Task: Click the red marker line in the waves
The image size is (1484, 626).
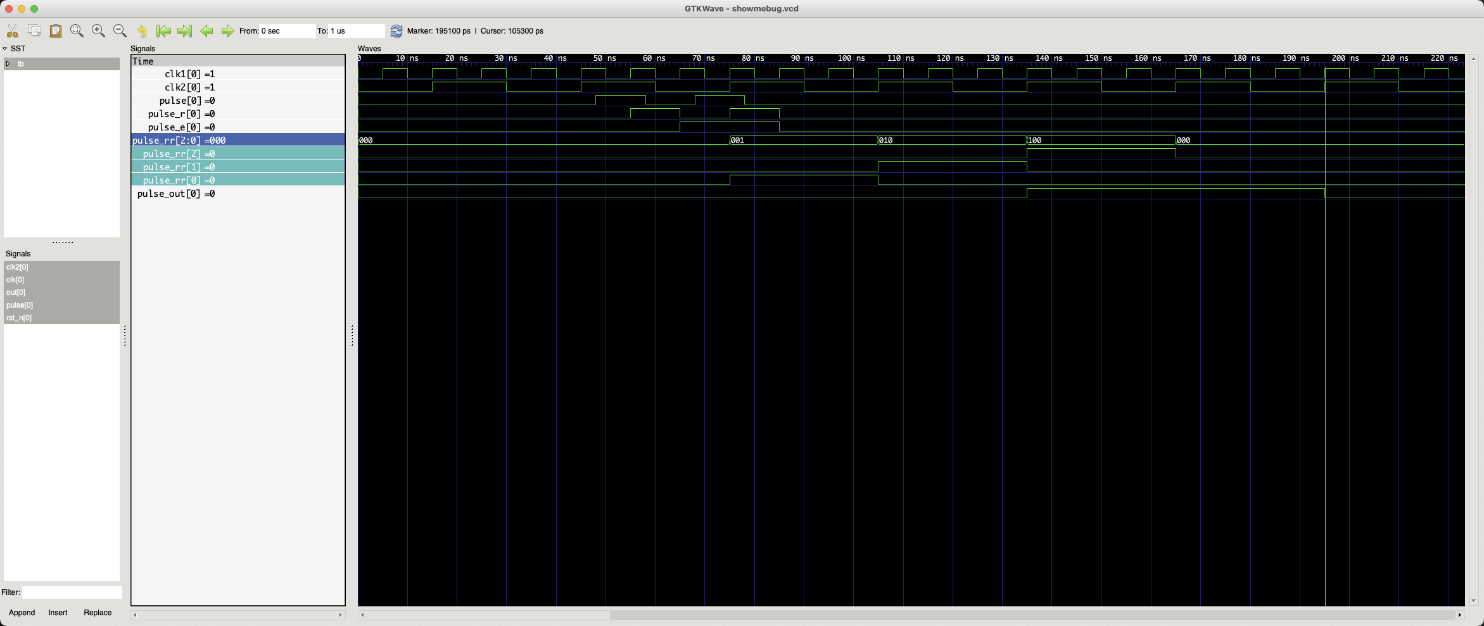Action: [1325, 335]
